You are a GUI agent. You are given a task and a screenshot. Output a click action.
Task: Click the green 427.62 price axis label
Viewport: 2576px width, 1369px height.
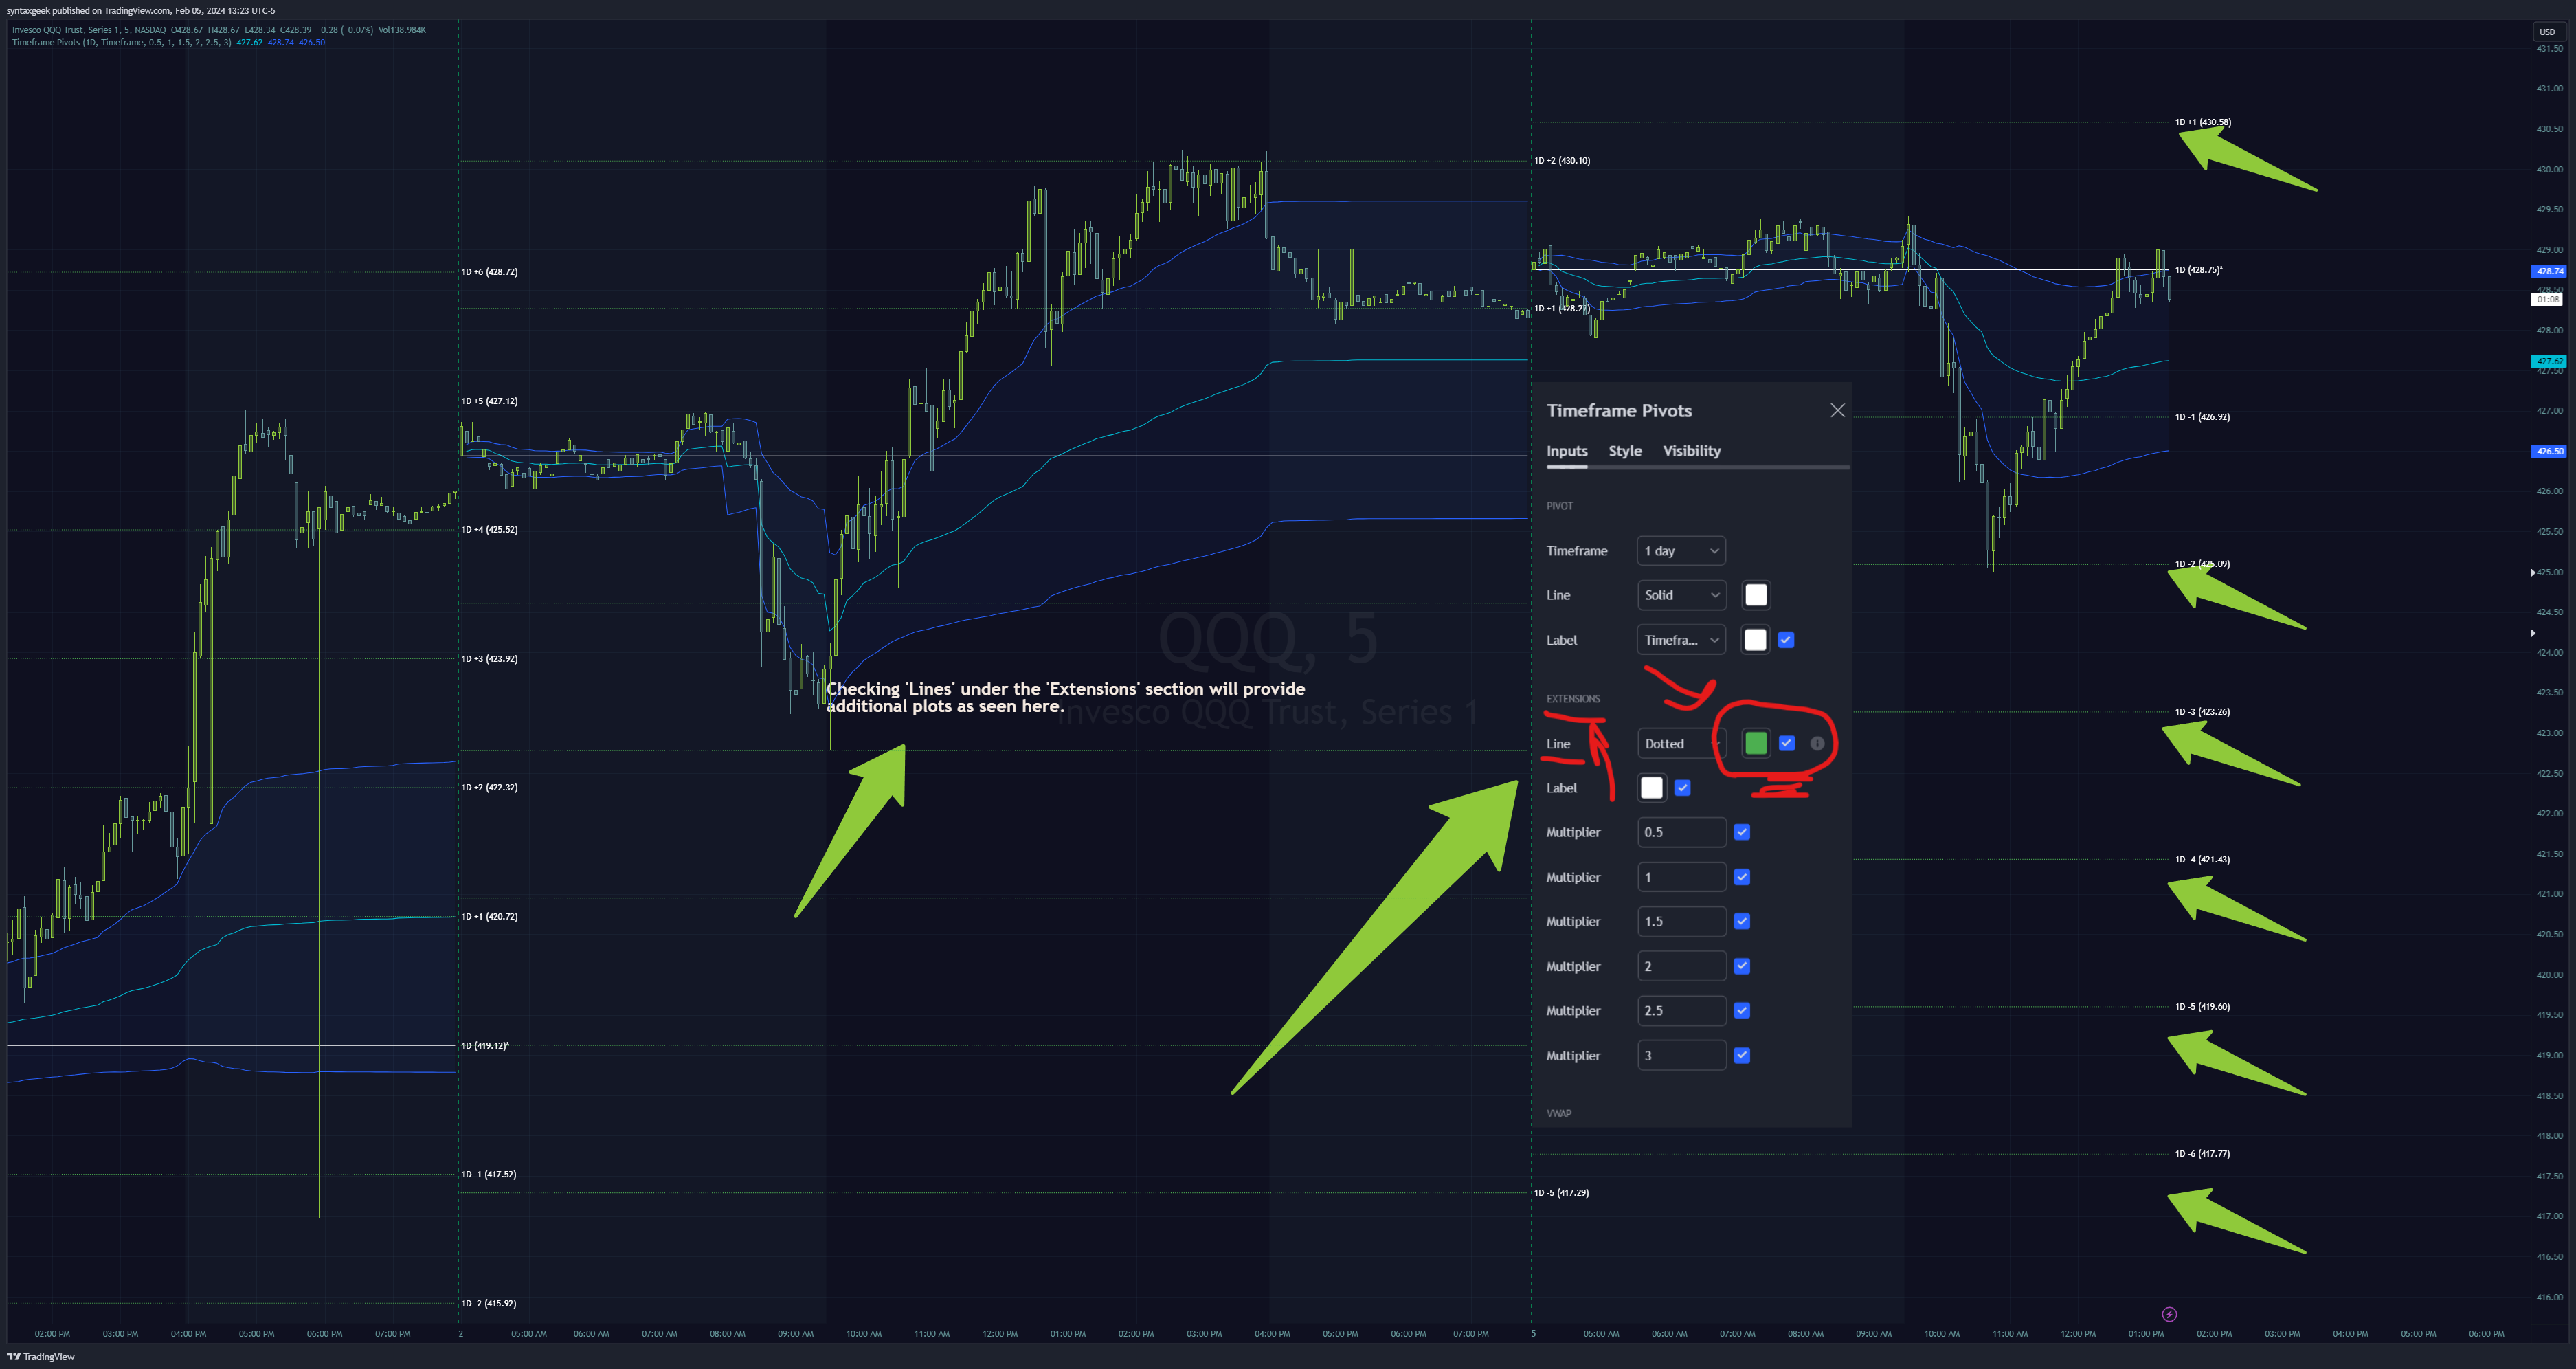(2550, 361)
